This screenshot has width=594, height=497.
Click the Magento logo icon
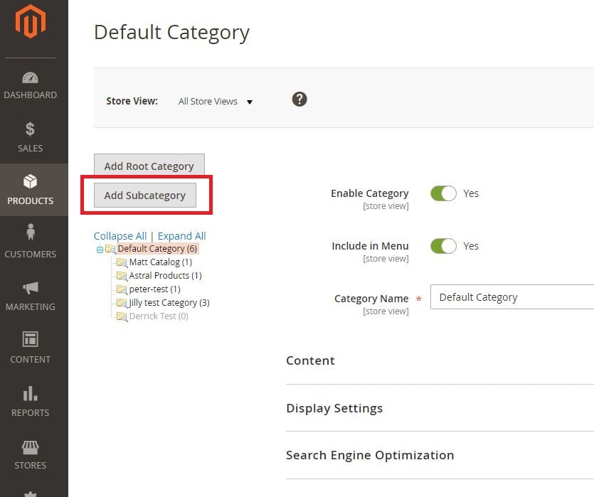tap(31, 22)
